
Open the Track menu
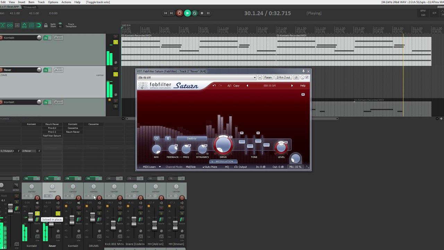pyautogui.click(x=41, y=2)
